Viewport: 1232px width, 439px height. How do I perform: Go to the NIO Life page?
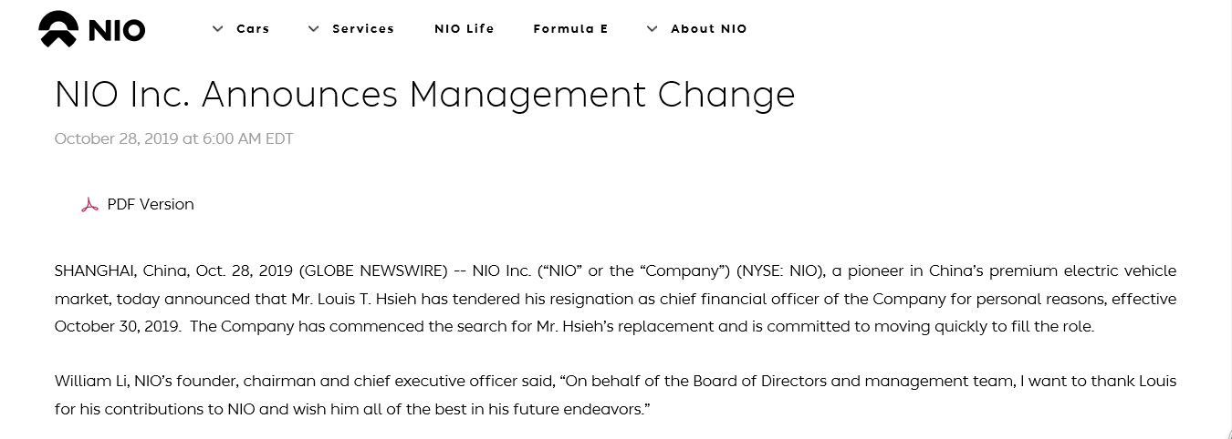[465, 29]
